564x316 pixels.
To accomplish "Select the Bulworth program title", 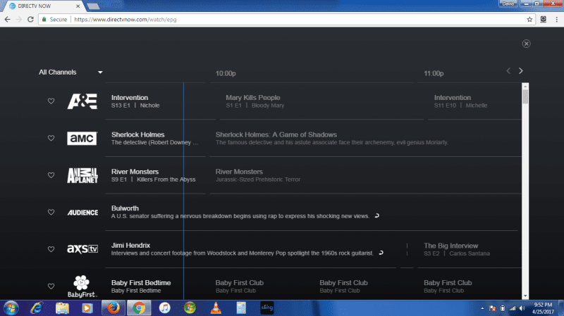I will (125, 208).
